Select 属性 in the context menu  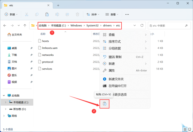(112, 71)
